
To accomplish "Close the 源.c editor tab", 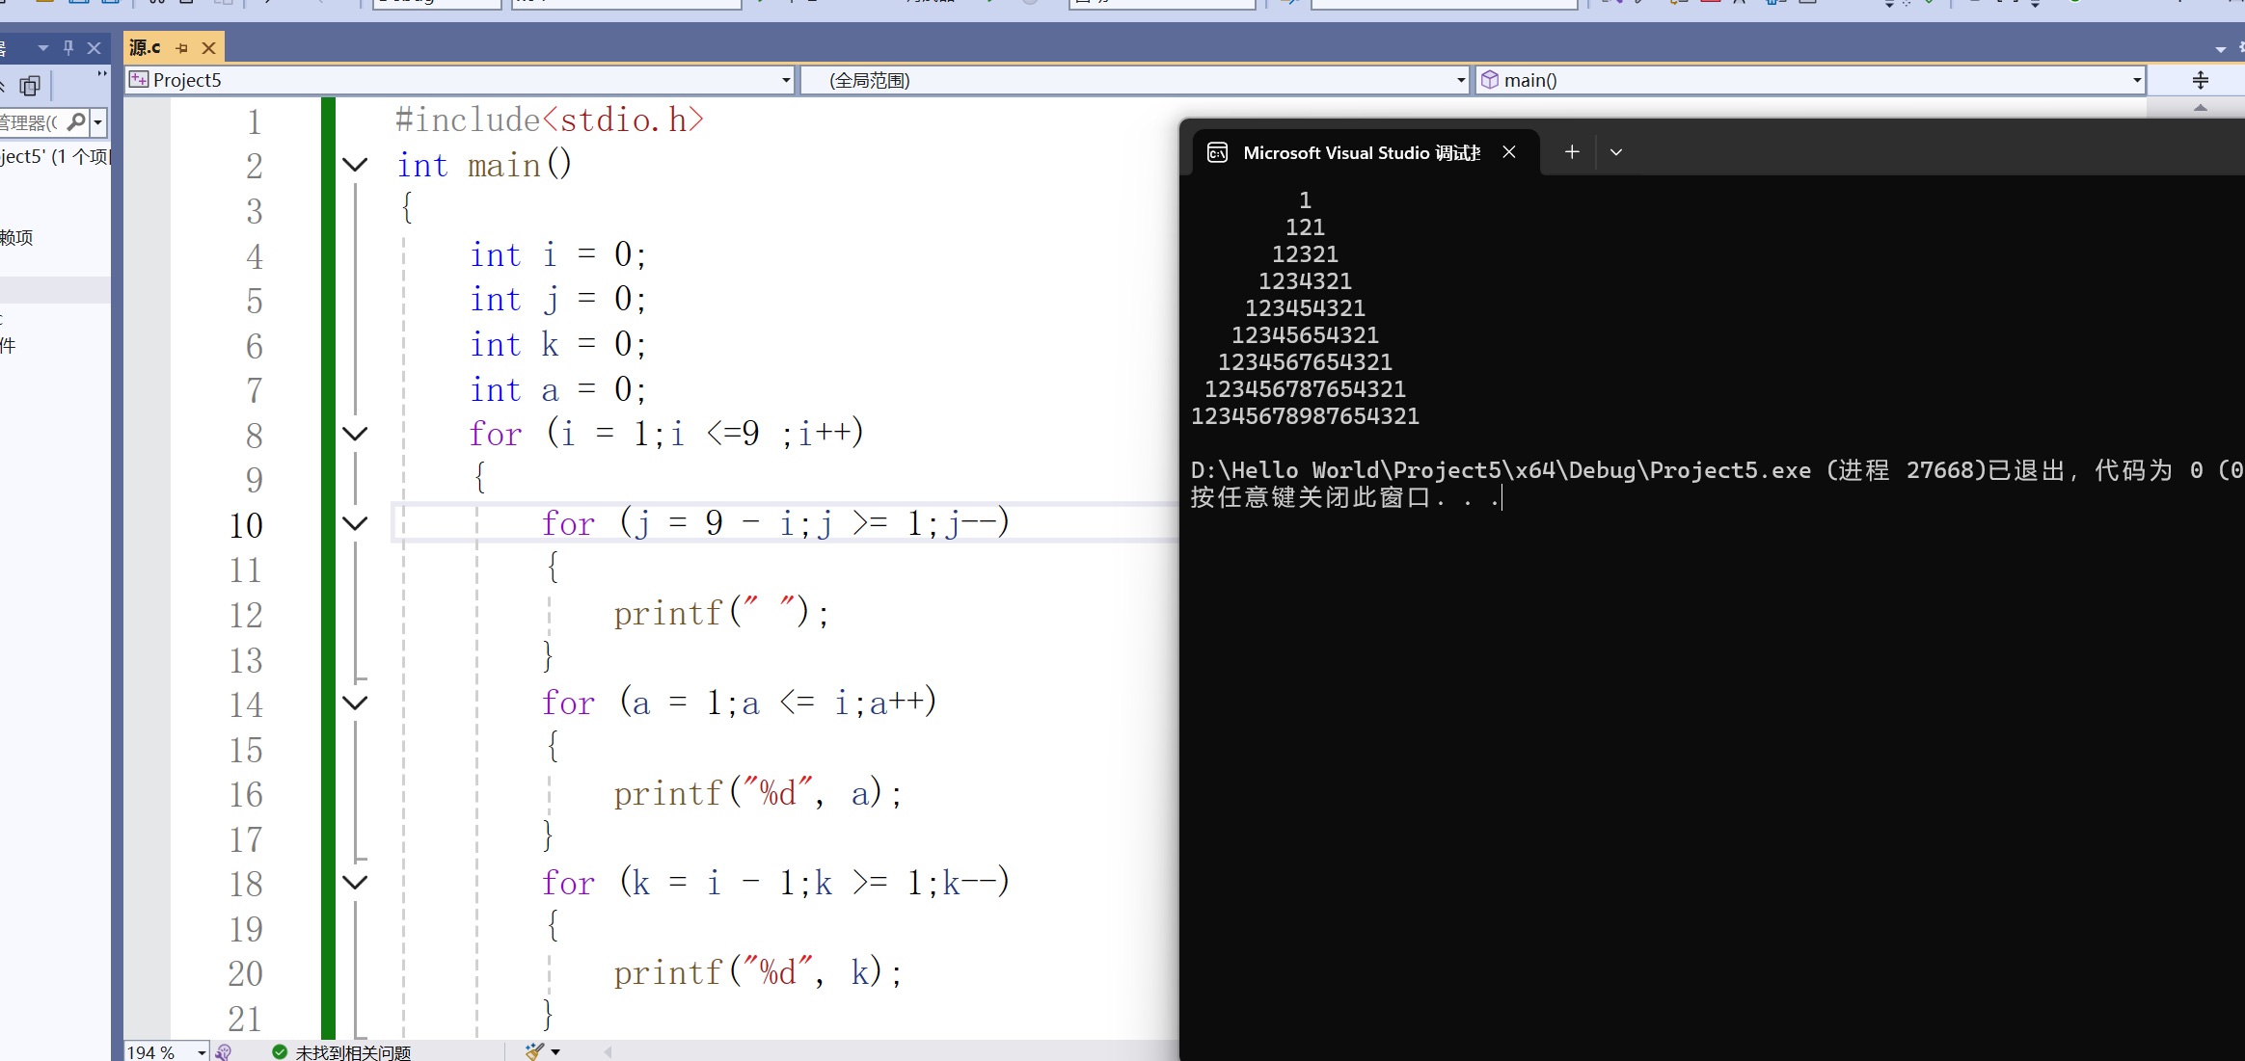I will 208,47.
